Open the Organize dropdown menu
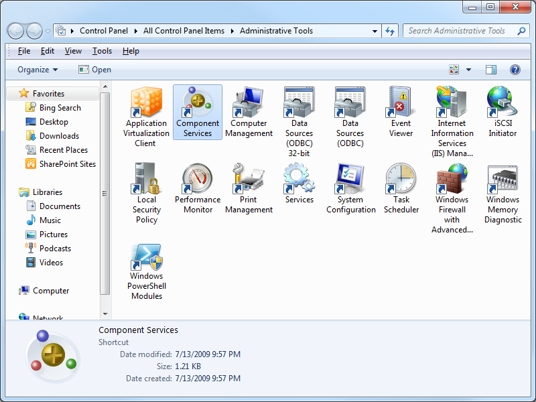Screen dimensions: 536x402 point(38,70)
